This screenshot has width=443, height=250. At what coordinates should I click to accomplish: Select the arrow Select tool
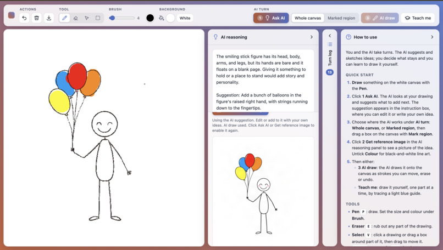click(x=87, y=18)
